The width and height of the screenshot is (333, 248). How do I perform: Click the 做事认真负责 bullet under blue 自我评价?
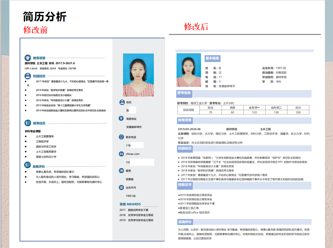55,172
